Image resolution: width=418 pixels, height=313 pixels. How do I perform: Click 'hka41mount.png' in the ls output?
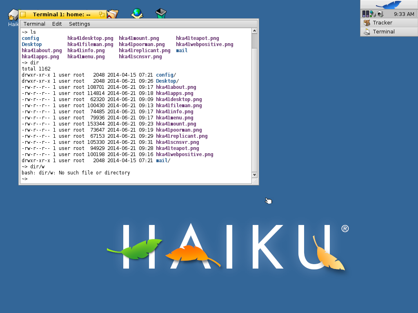tap(139, 38)
